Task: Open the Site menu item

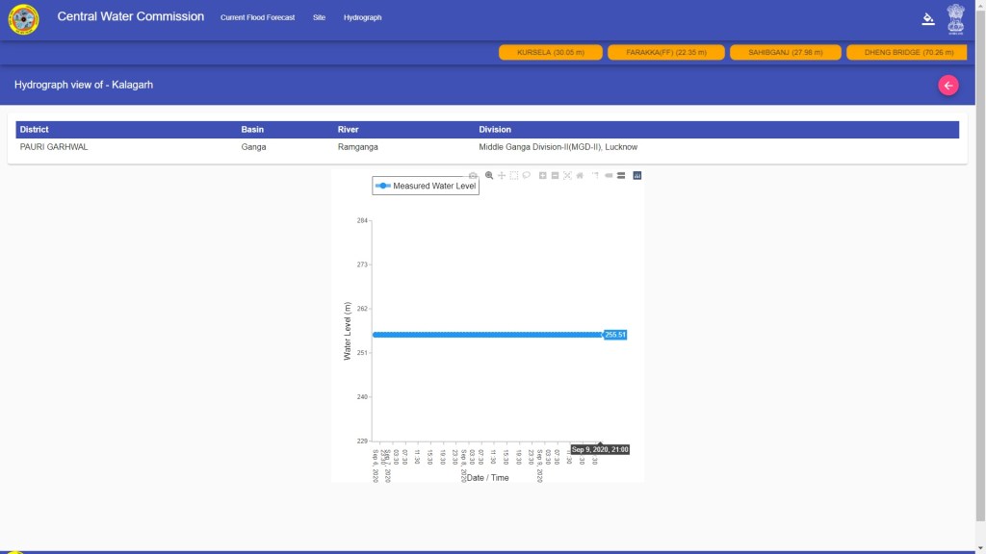Action: (319, 18)
